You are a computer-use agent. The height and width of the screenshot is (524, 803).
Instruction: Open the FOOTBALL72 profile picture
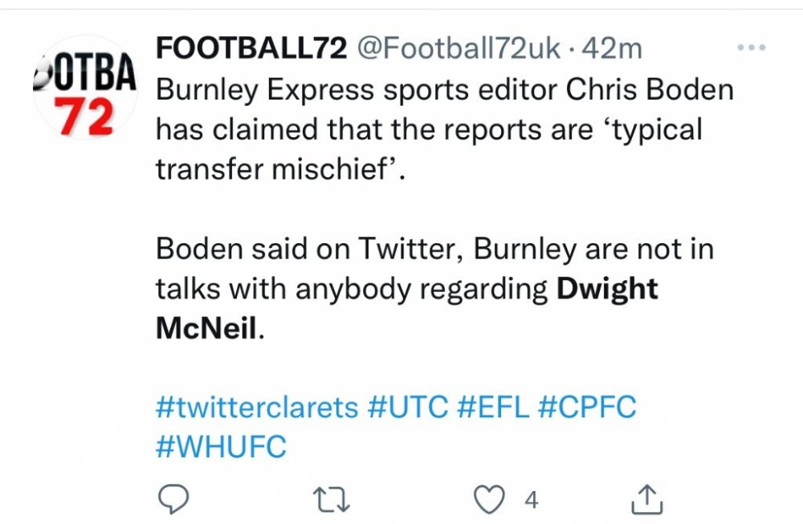tap(85, 88)
